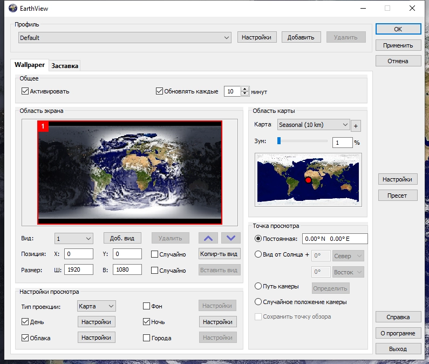Switch to the Заставка tab
The height and width of the screenshot is (364, 429).
[65, 66]
